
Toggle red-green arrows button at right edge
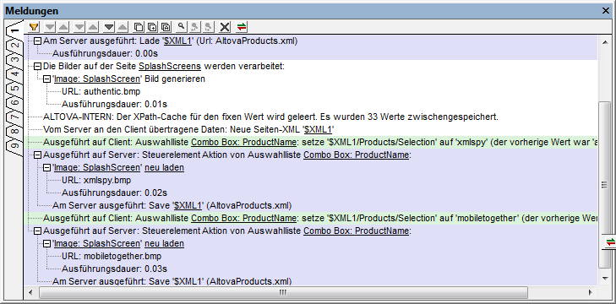click(x=610, y=242)
